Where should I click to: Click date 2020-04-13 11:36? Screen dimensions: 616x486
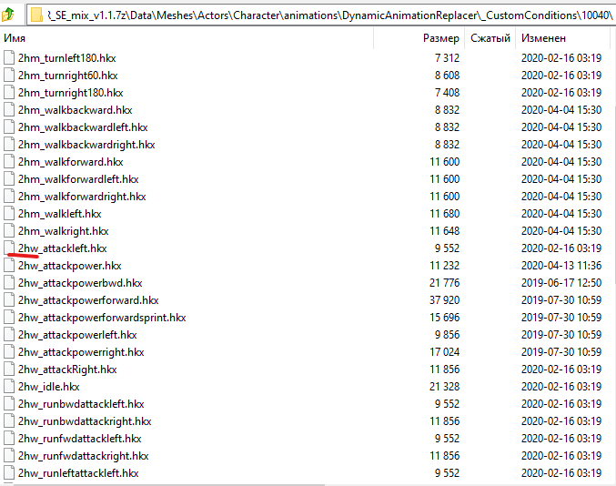click(561, 266)
